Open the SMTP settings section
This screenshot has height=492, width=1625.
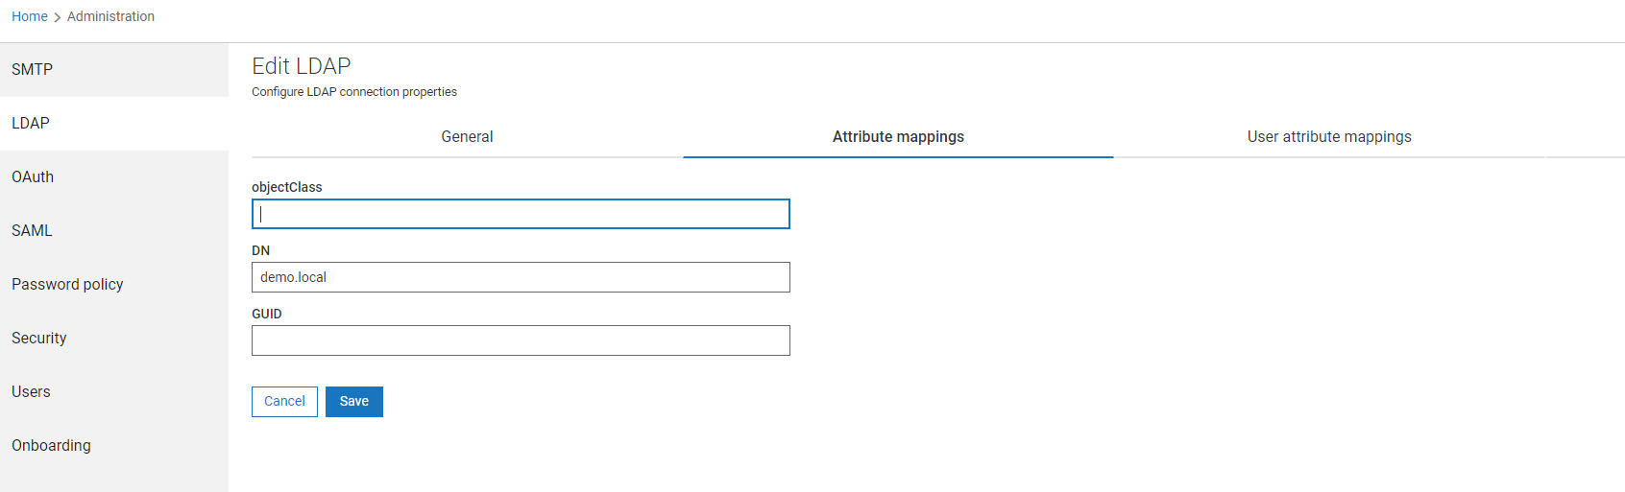pos(33,69)
